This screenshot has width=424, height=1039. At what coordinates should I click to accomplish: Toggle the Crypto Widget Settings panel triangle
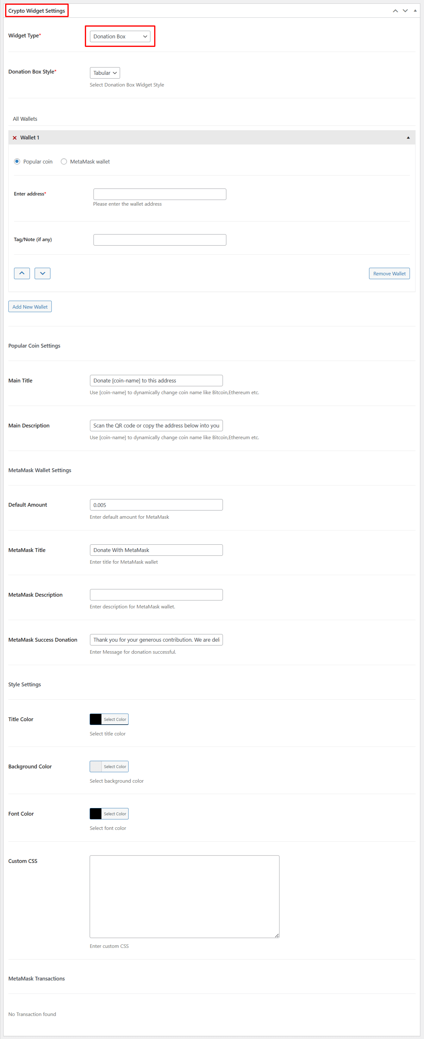[415, 11]
